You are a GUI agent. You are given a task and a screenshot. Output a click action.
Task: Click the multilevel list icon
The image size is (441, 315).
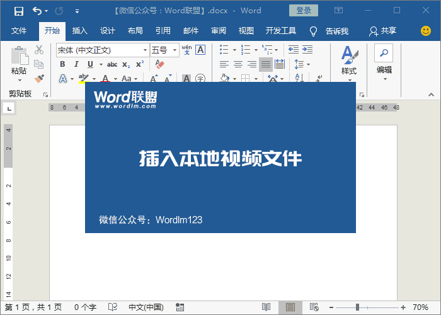(266, 50)
